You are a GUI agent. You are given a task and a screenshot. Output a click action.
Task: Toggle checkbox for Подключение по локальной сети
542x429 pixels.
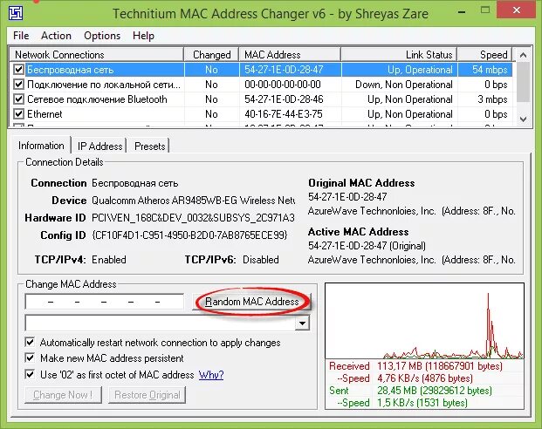coord(18,85)
